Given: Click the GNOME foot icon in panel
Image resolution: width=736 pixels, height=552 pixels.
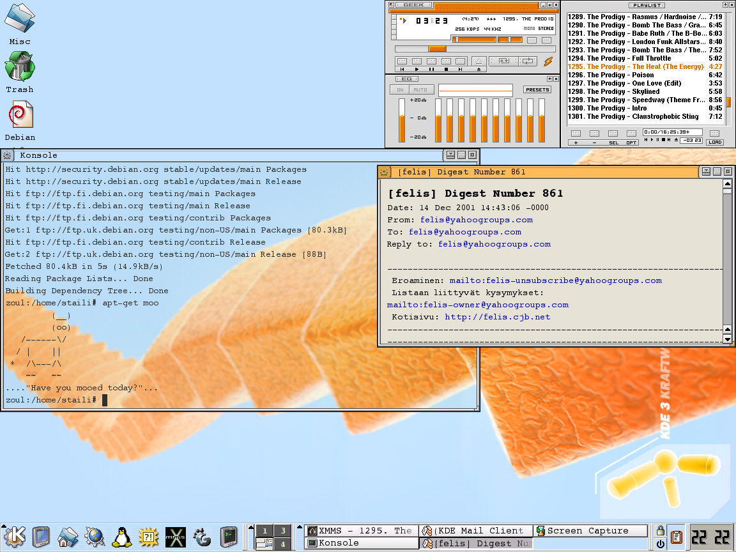Looking at the screenshot, I should click(x=203, y=537).
